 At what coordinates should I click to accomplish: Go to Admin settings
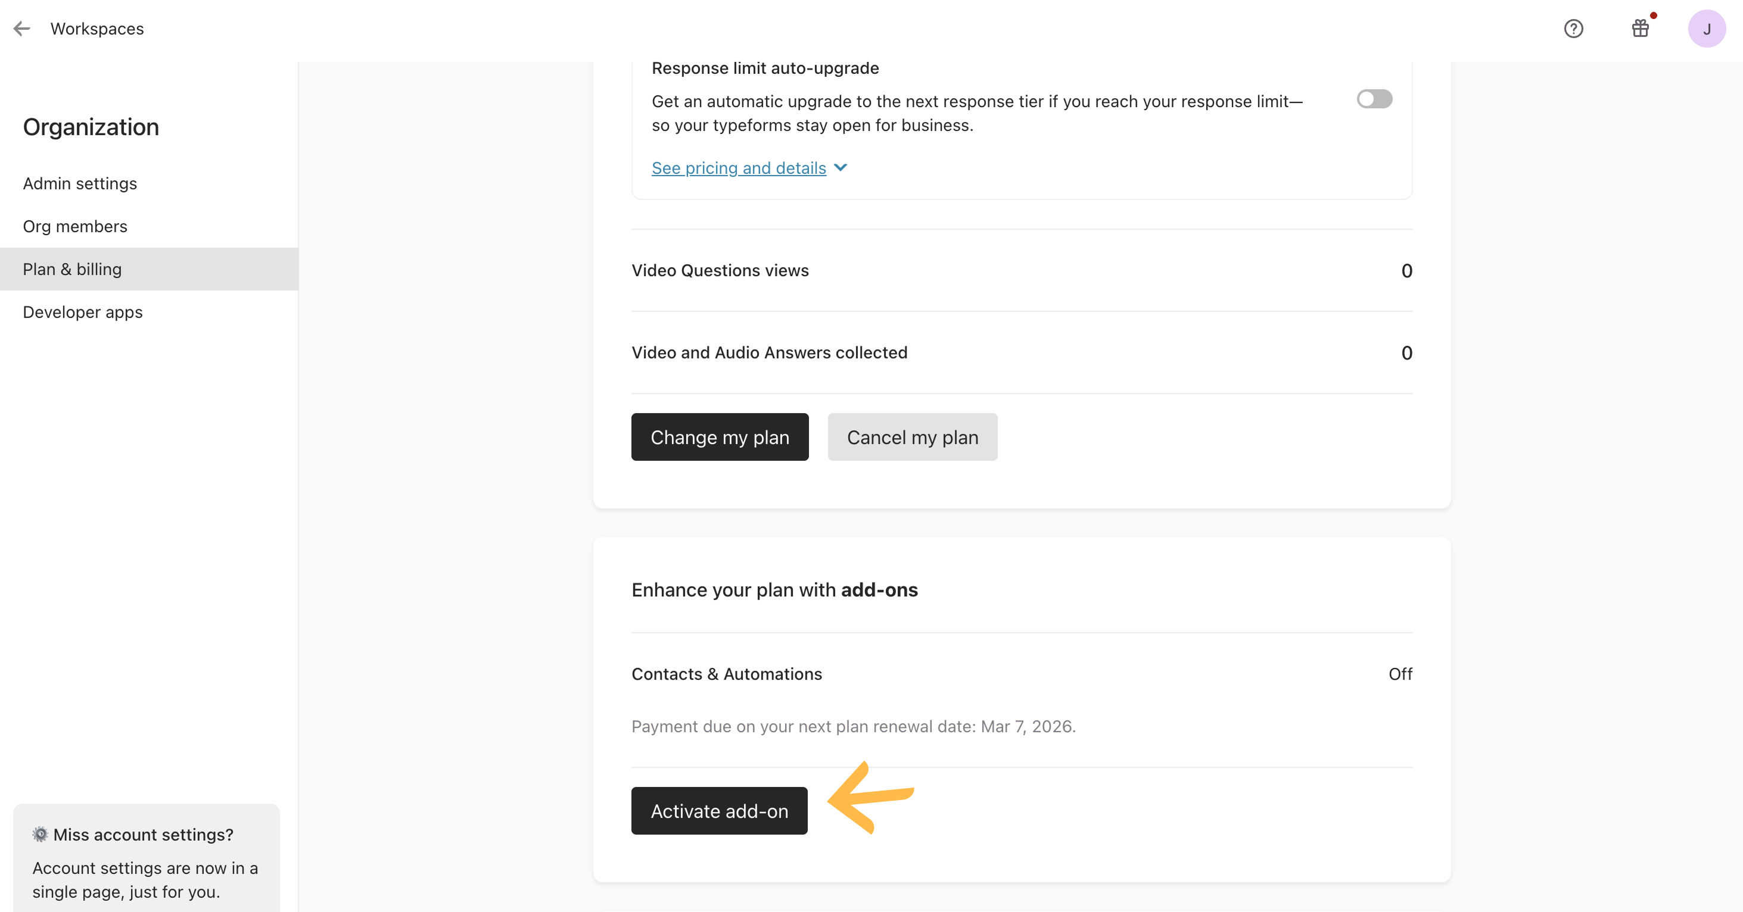click(80, 183)
